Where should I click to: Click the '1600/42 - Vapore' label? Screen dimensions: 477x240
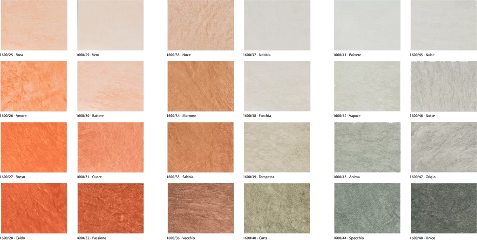347,116
